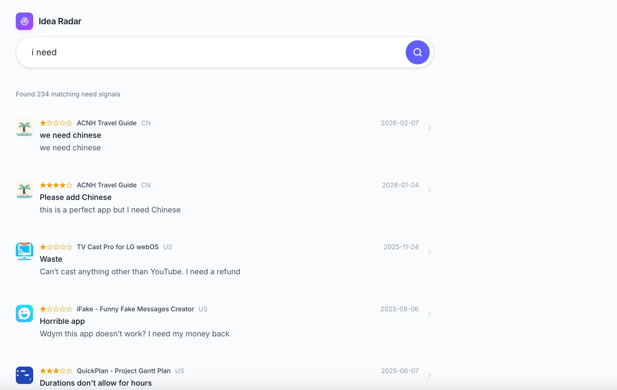The height and width of the screenshot is (390, 617).
Task: Click the QuickPlan app icon
Action: (25, 375)
